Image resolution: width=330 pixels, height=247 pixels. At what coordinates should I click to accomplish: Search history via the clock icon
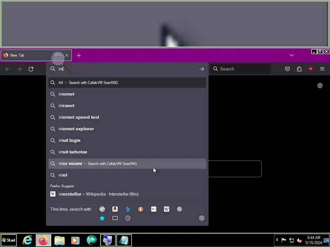tap(128, 218)
